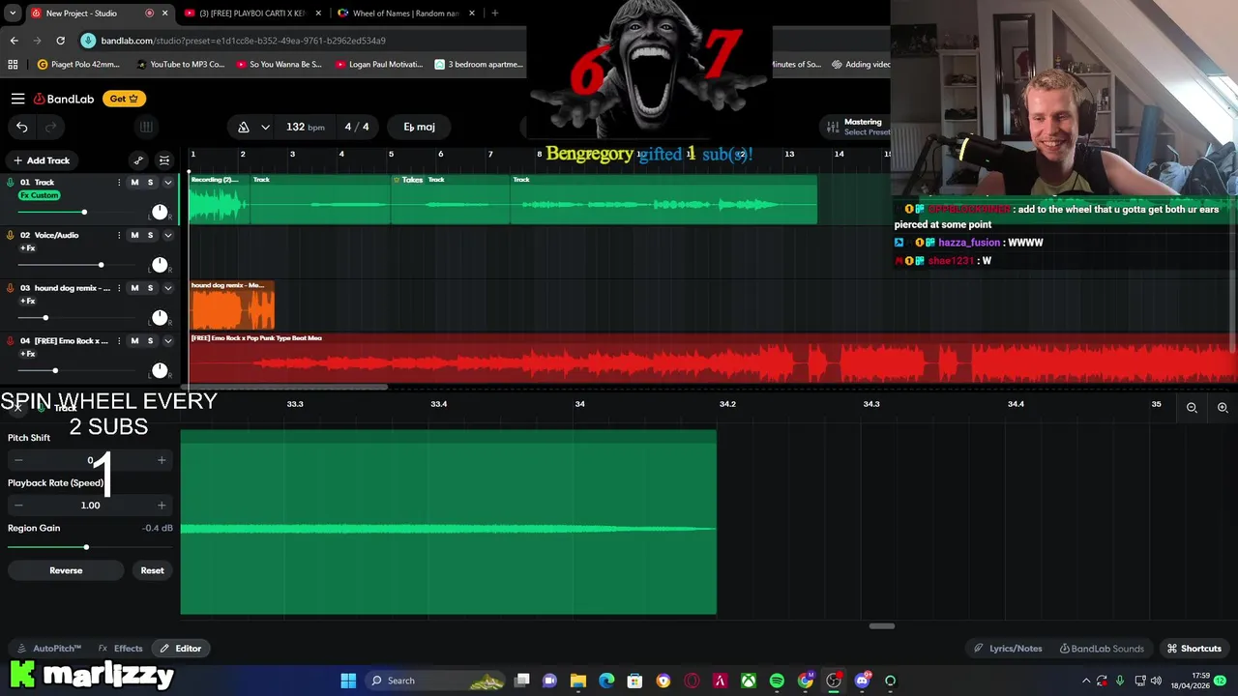Toggle the automation curve icon
This screenshot has width=1238, height=696.
tap(138, 160)
